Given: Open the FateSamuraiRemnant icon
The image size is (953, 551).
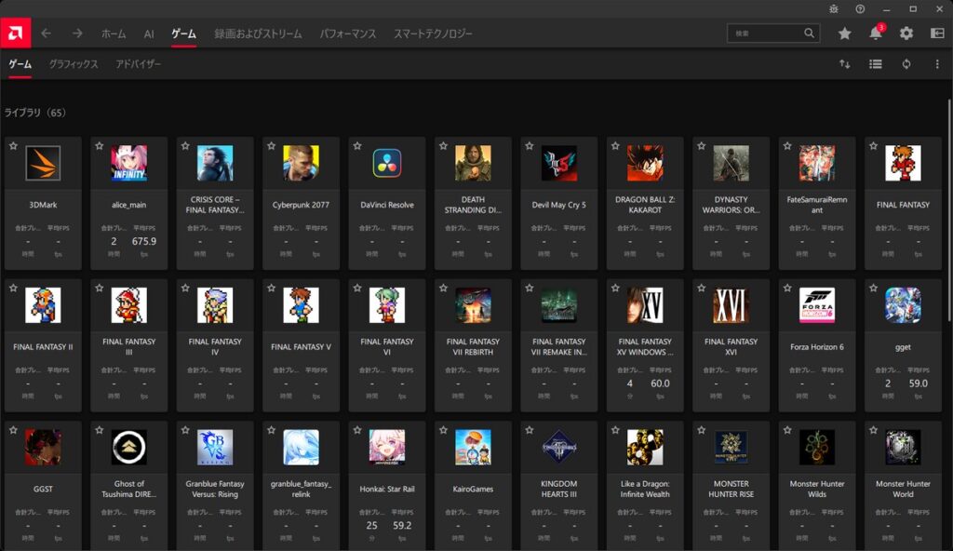Looking at the screenshot, I should pyautogui.click(x=817, y=163).
